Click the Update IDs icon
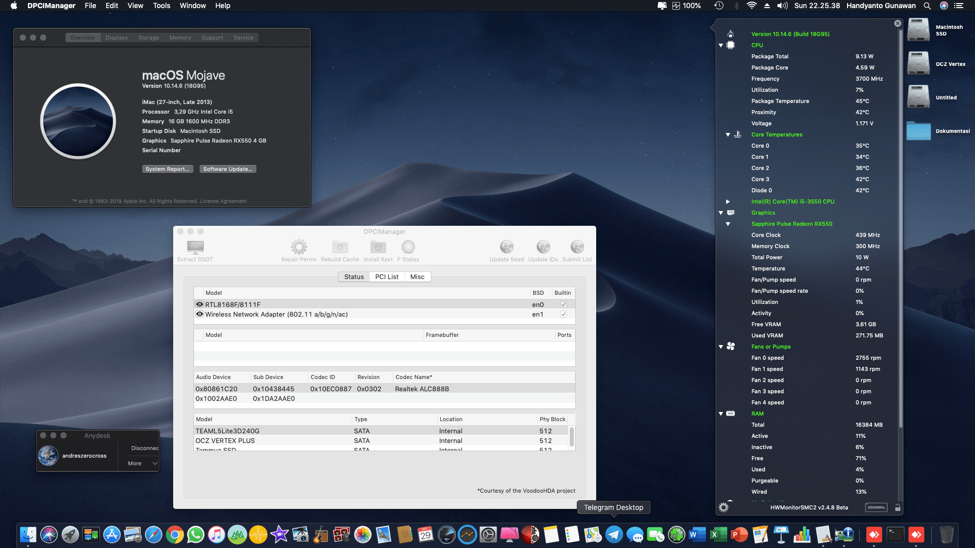Screen dimensions: 975x548 [x=543, y=247]
